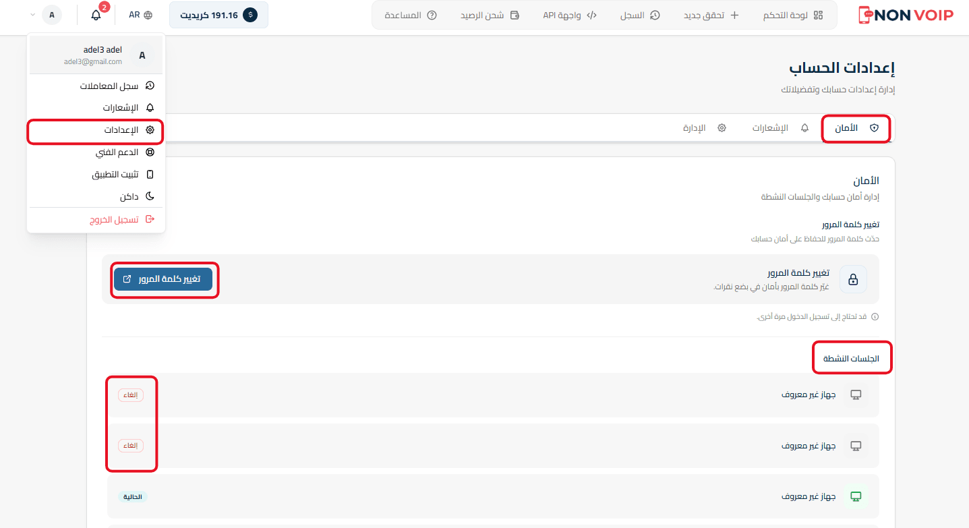Click the plus icon for تحقق جديد

coord(735,15)
